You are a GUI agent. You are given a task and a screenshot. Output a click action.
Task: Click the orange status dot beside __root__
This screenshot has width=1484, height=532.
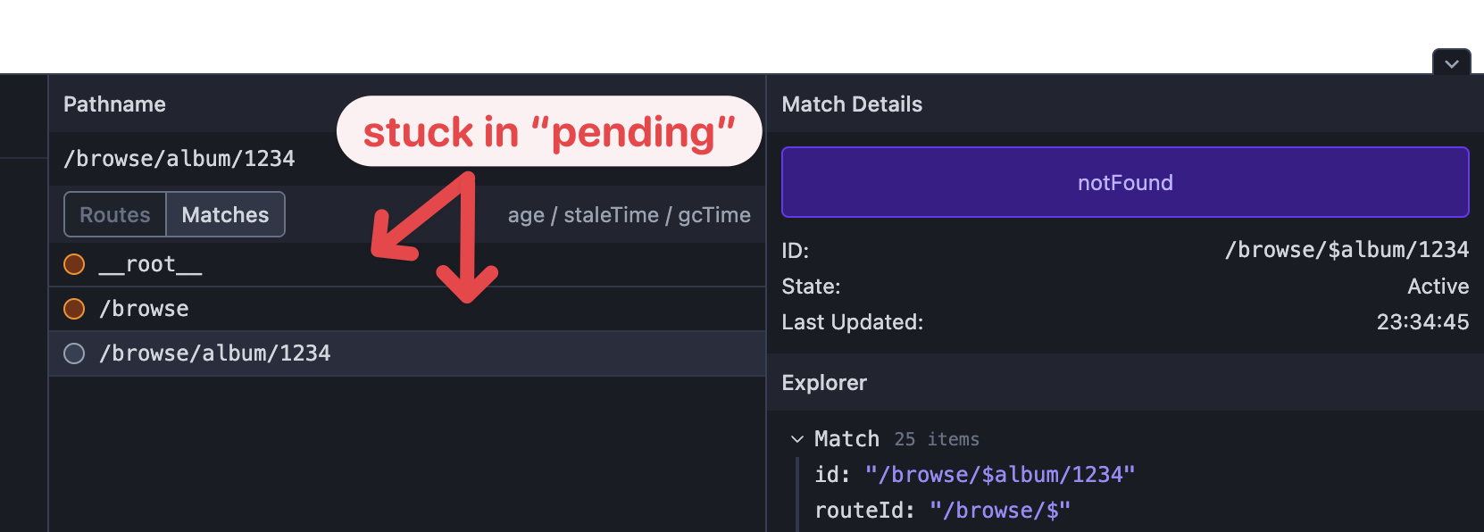coord(74,264)
